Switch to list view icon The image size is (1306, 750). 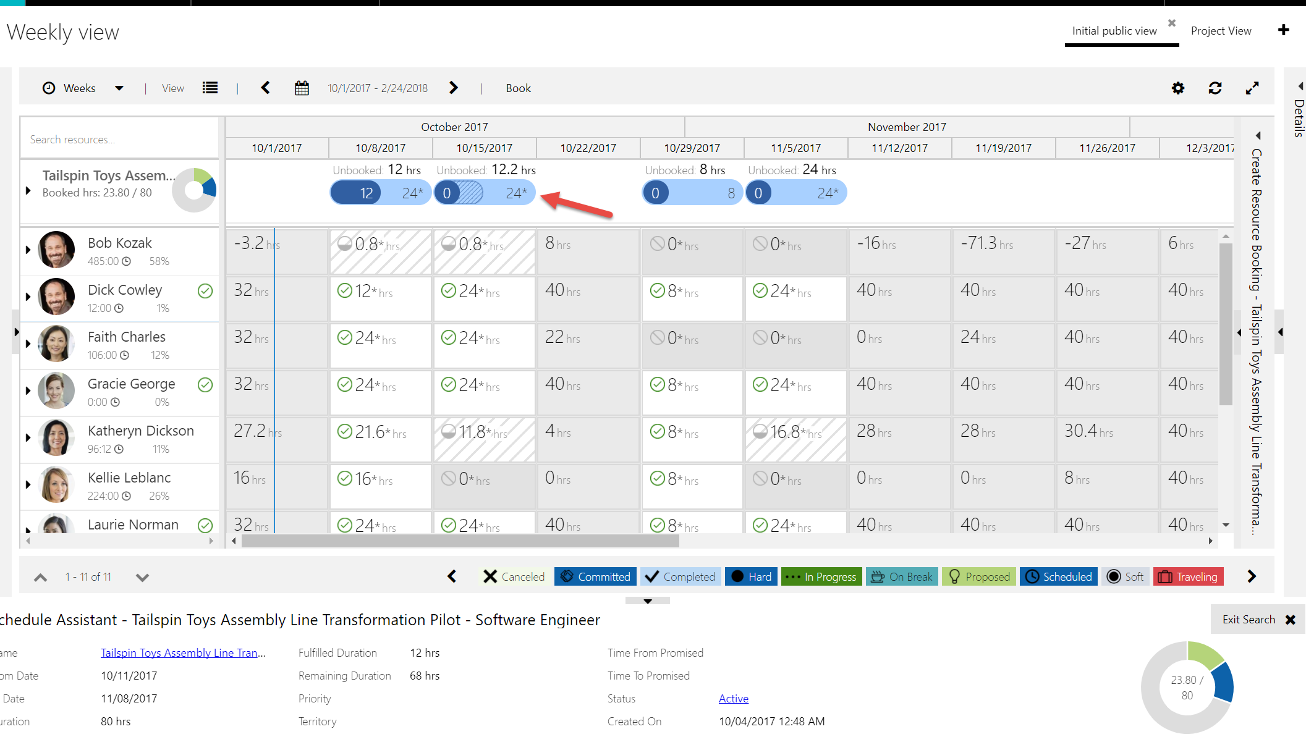[210, 88]
